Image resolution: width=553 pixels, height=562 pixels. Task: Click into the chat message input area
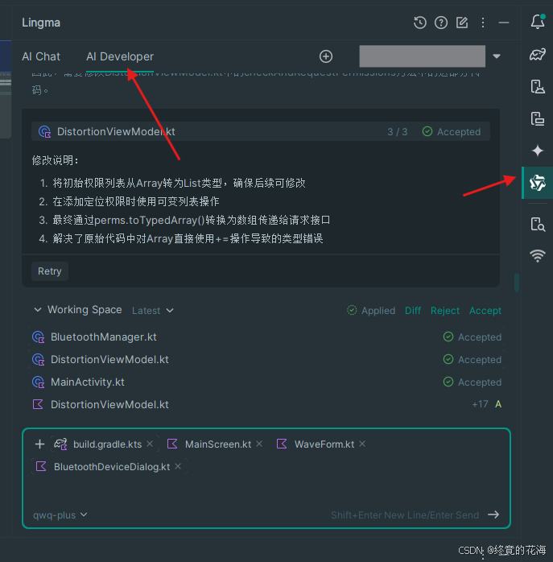(266, 491)
